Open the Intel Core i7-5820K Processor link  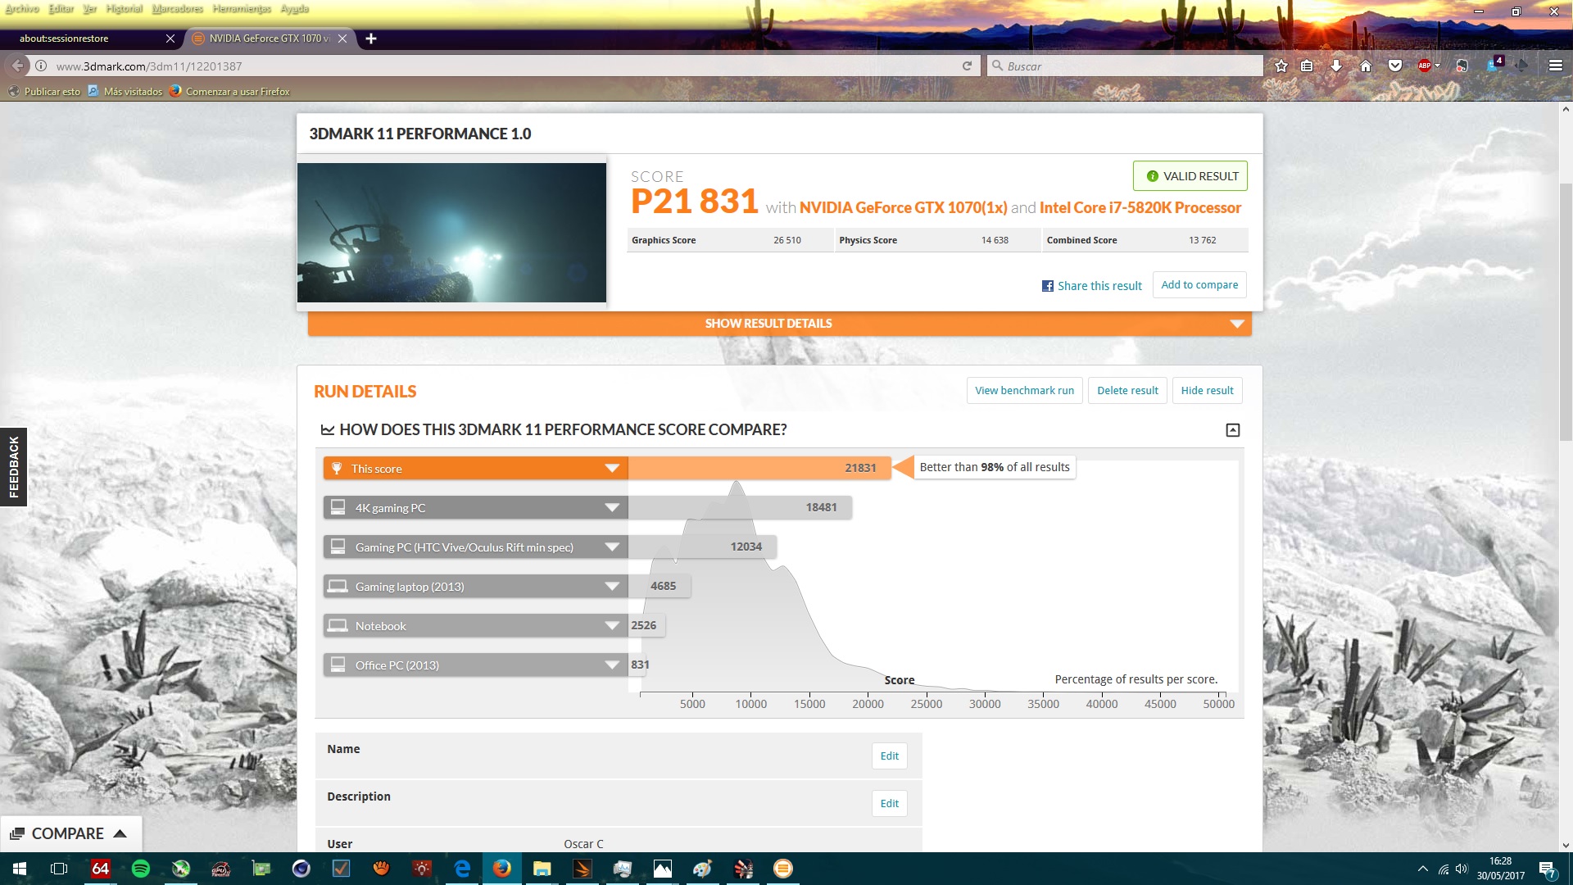1140,208
